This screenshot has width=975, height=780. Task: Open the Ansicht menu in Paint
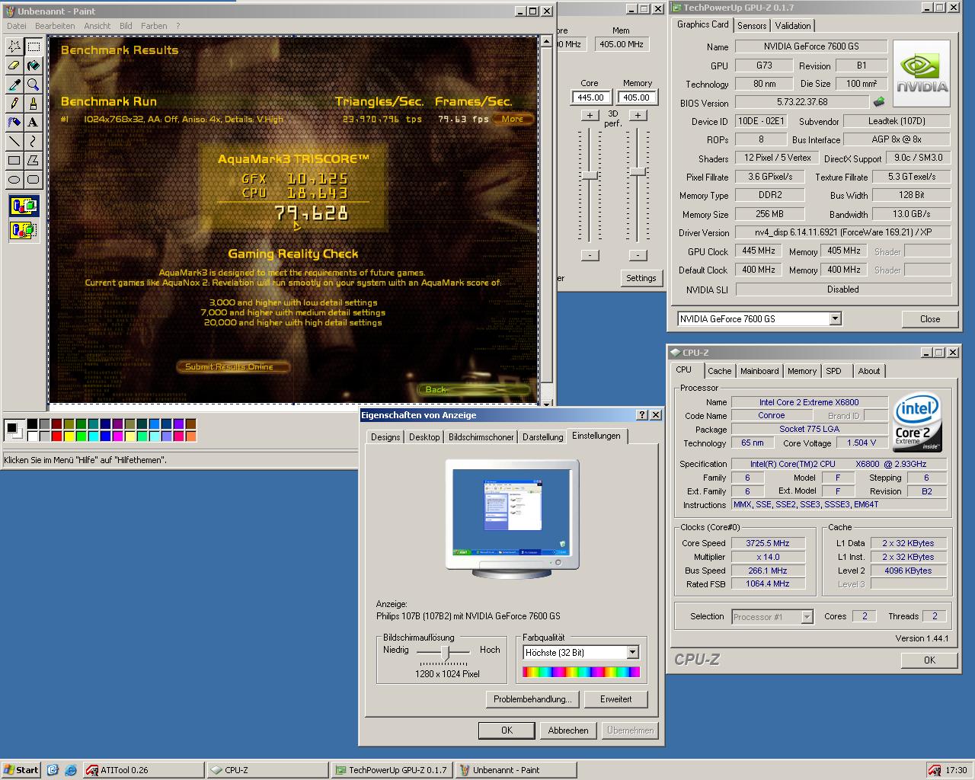pyautogui.click(x=97, y=26)
